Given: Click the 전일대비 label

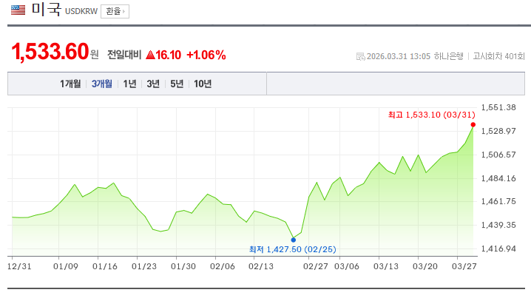Looking at the screenshot, I should 124,55.
